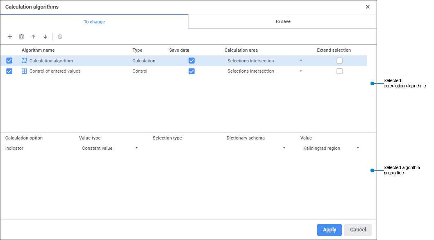Click the Algorithm name column header
Screen dimensions: 434x240
click(x=38, y=50)
